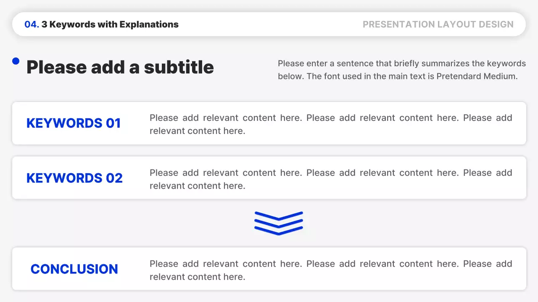
Task: Click the "KEYWORDS 02" label
Action: point(74,178)
